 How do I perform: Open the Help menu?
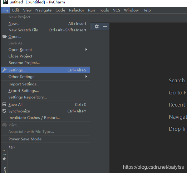coord(146,10)
